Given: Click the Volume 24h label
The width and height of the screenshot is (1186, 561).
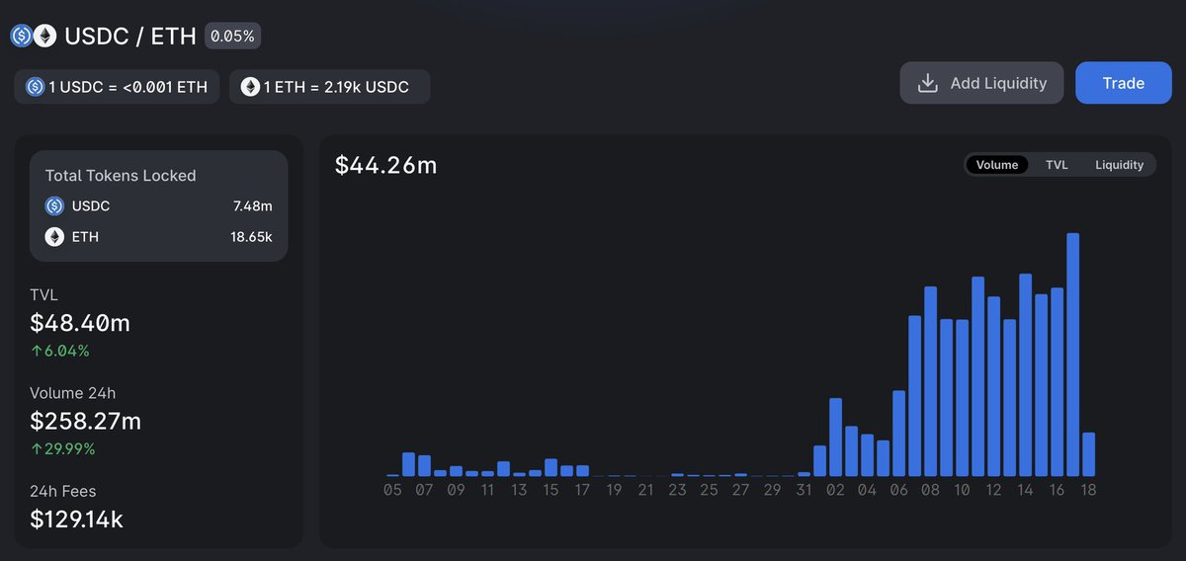Looking at the screenshot, I should pos(73,393).
